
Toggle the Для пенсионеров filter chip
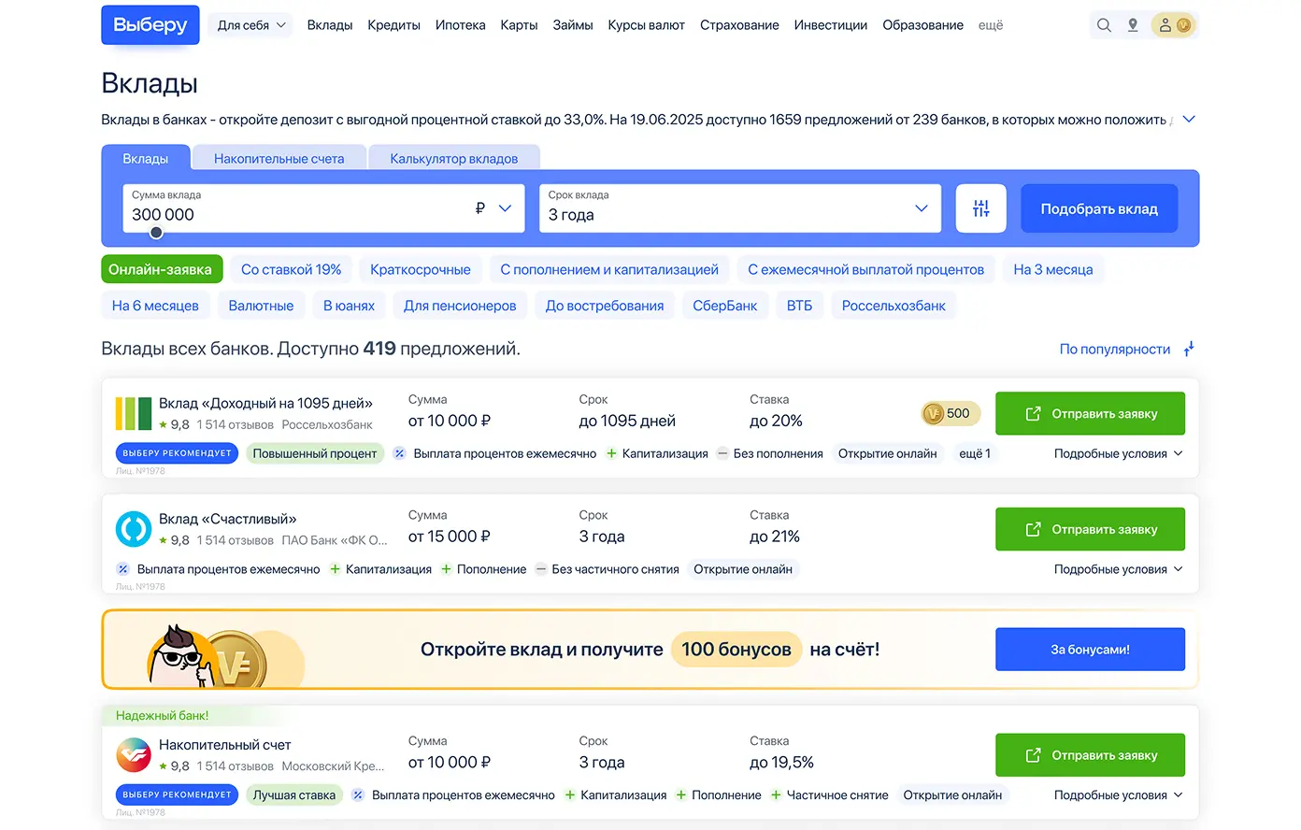coord(460,306)
